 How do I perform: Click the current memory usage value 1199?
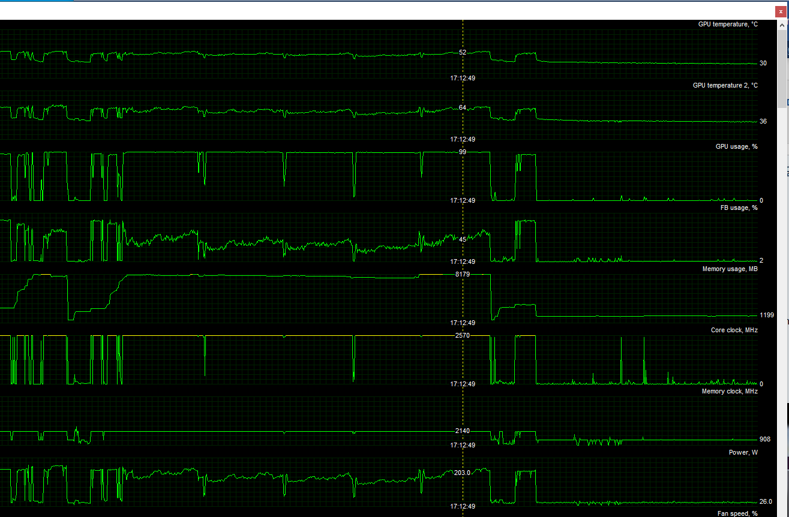(766, 315)
